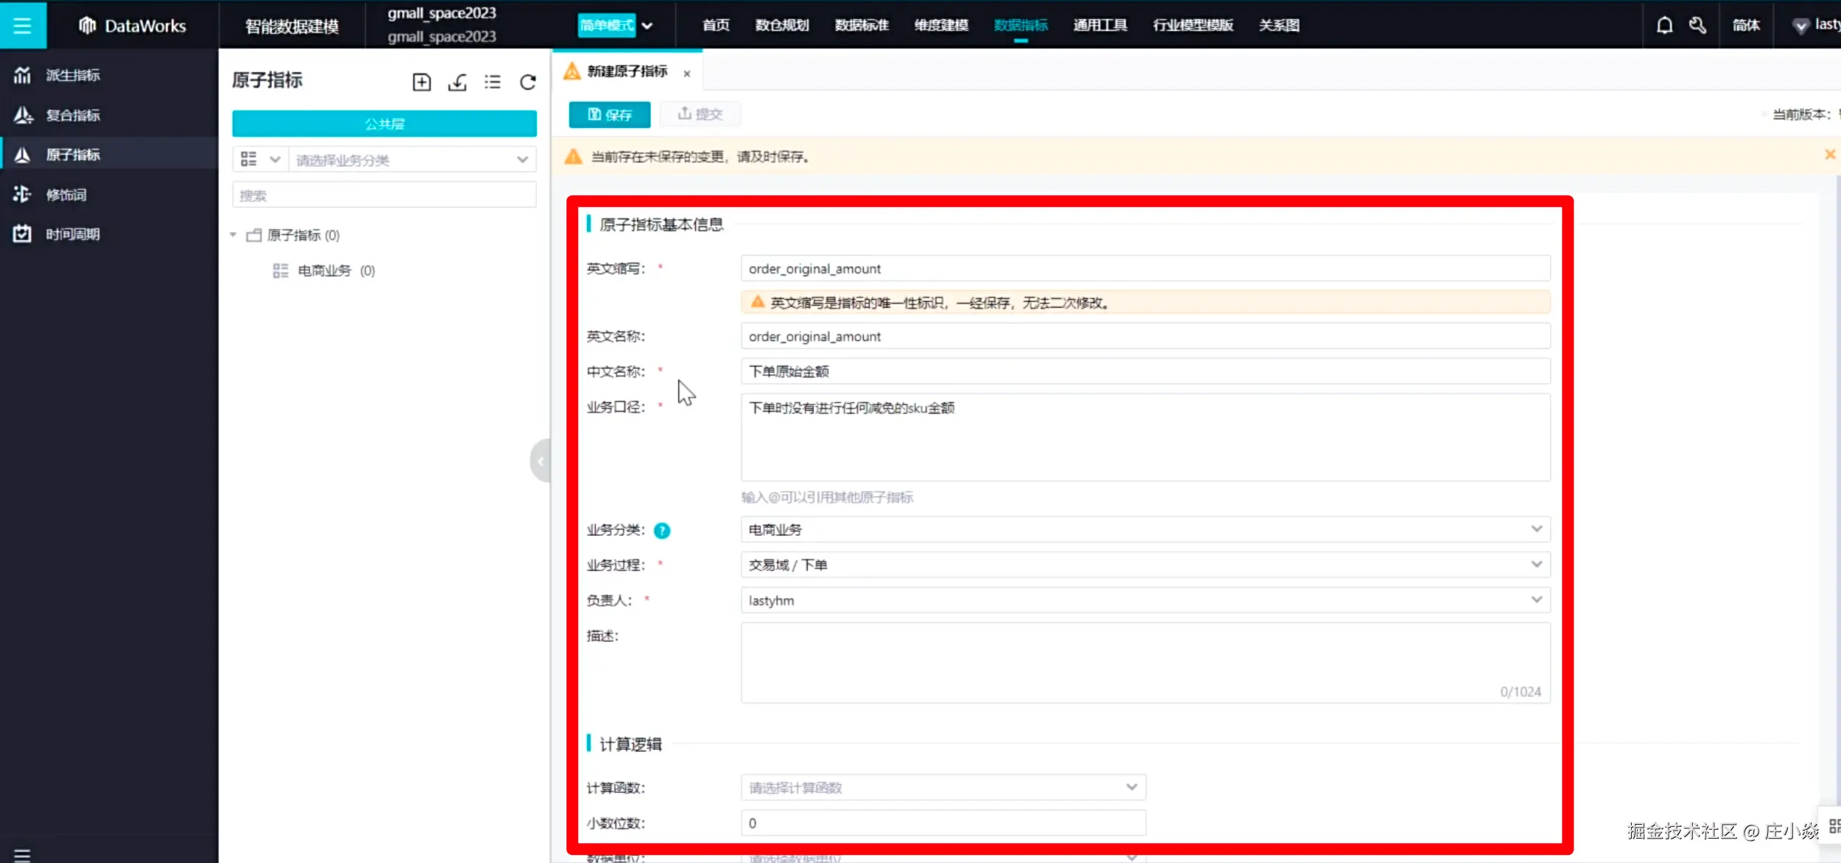Click the 业务分类 help question mark icon
The image size is (1841, 863).
tap(661, 530)
